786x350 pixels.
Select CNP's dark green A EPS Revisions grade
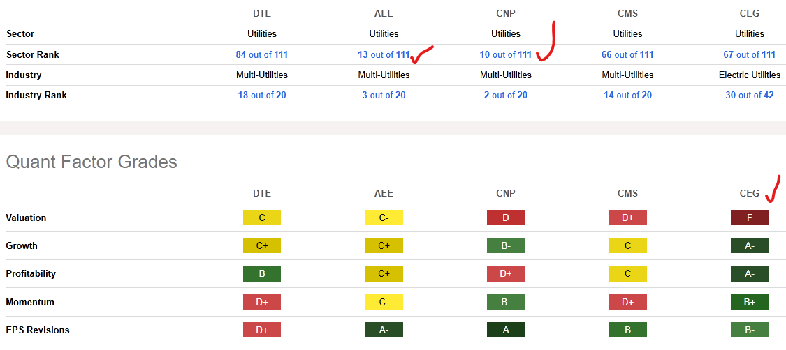[x=505, y=330]
